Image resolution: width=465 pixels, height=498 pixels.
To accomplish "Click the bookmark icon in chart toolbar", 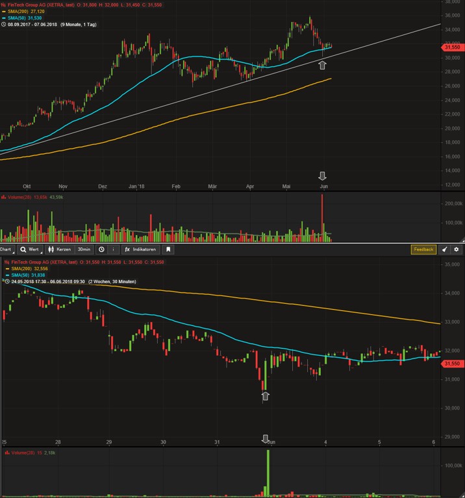I will pyautogui.click(x=168, y=249).
